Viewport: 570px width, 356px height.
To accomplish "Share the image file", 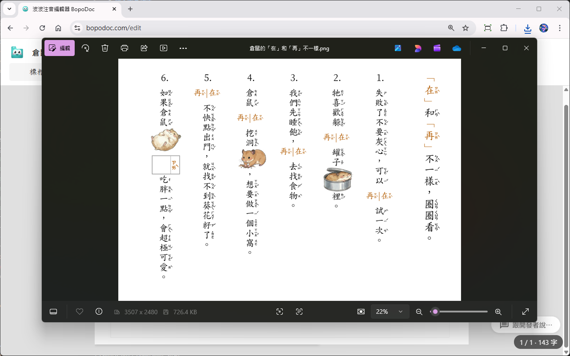I will click(x=144, y=48).
